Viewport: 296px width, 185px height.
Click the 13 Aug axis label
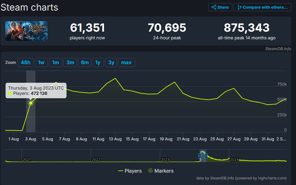coord(115,139)
